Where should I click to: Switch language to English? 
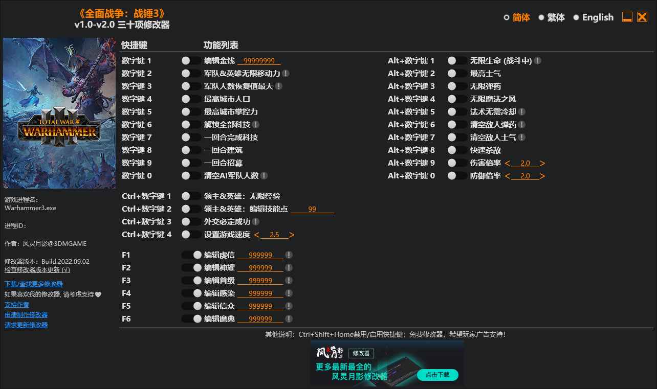593,17
